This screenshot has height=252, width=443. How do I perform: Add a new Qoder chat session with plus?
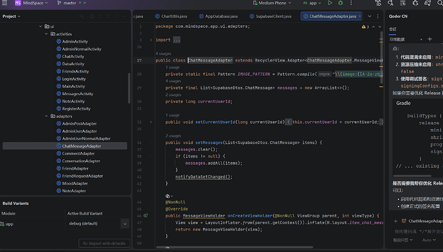point(430,39)
